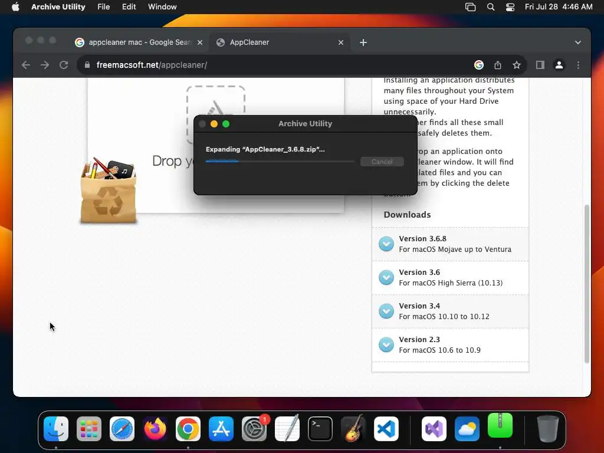Download AppCleaner Version 3.6
The width and height of the screenshot is (604, 453).
coord(450,278)
